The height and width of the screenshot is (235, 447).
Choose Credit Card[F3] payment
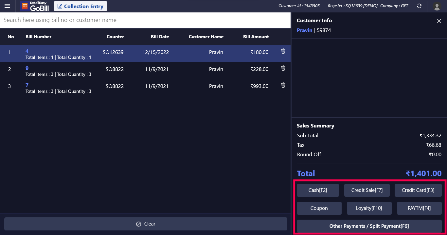click(418, 190)
